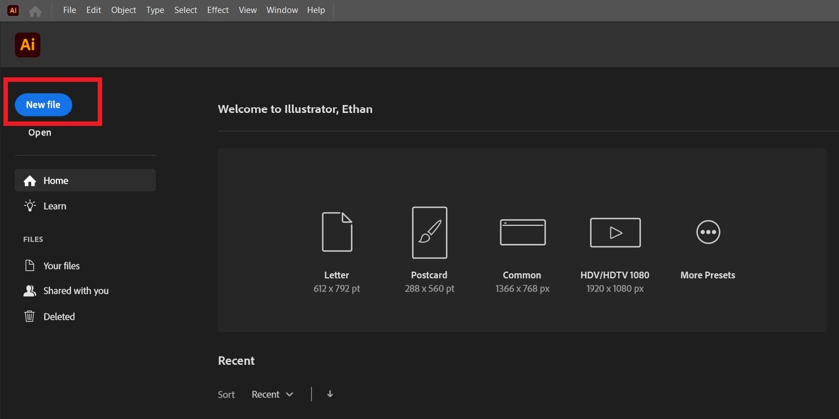Select the Postcard preset brush icon
Screen dimensions: 839x419
coord(430,232)
